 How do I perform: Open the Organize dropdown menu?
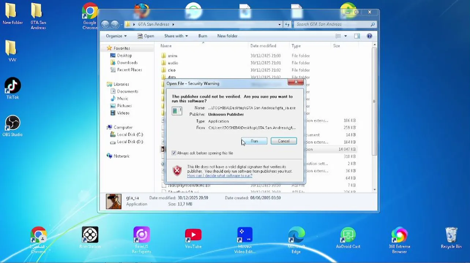[x=116, y=36]
